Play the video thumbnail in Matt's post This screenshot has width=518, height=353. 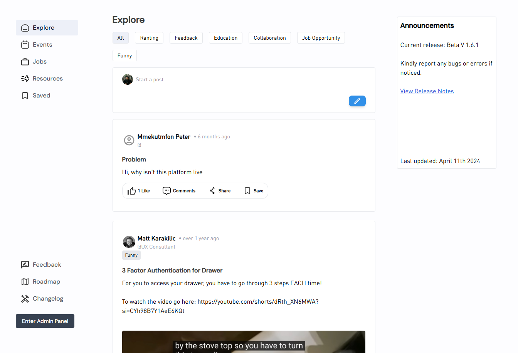(244, 342)
